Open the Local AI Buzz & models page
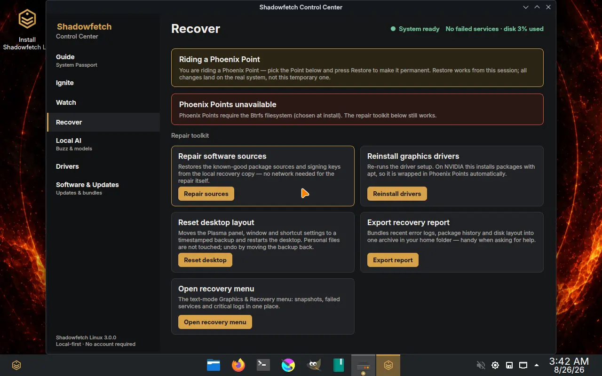This screenshot has height=376, width=602. pyautogui.click(x=103, y=144)
